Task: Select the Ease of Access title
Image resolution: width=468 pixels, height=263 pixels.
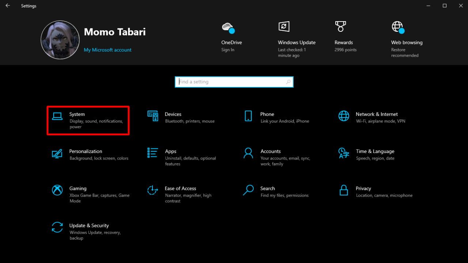Action: [180, 188]
